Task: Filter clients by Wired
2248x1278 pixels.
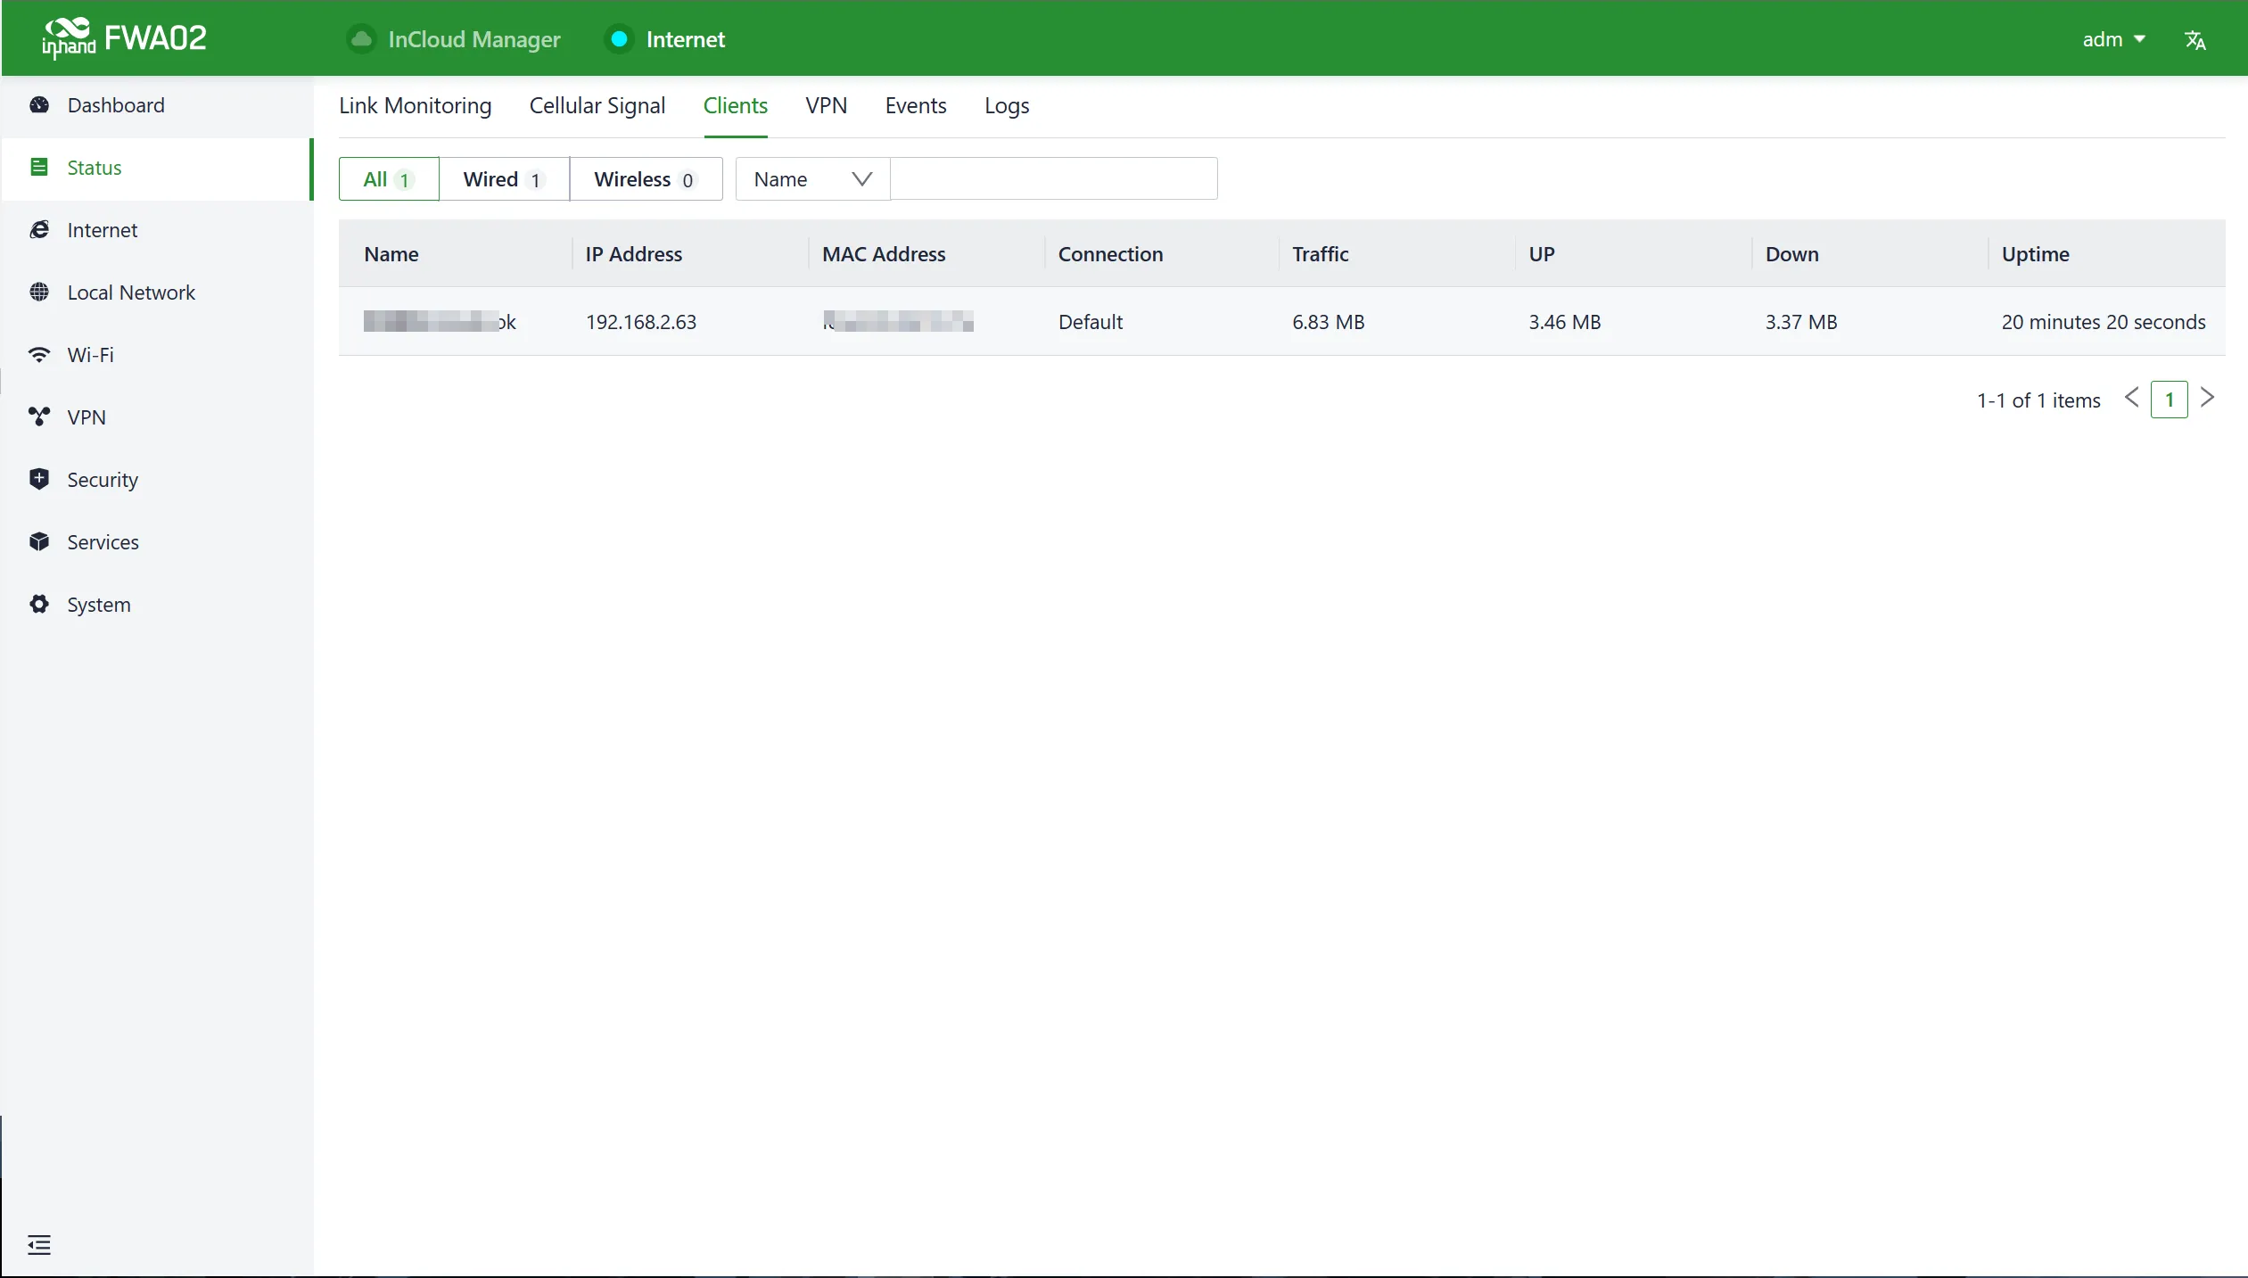Action: click(x=504, y=179)
